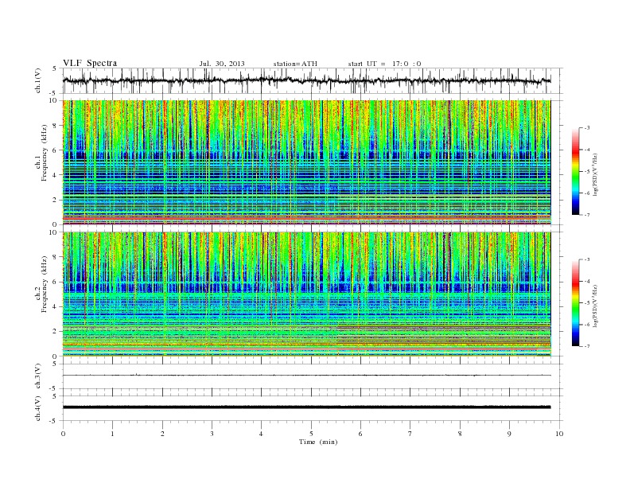
Task: Click the "0" tick on the Time axis
Action: [x=63, y=434]
